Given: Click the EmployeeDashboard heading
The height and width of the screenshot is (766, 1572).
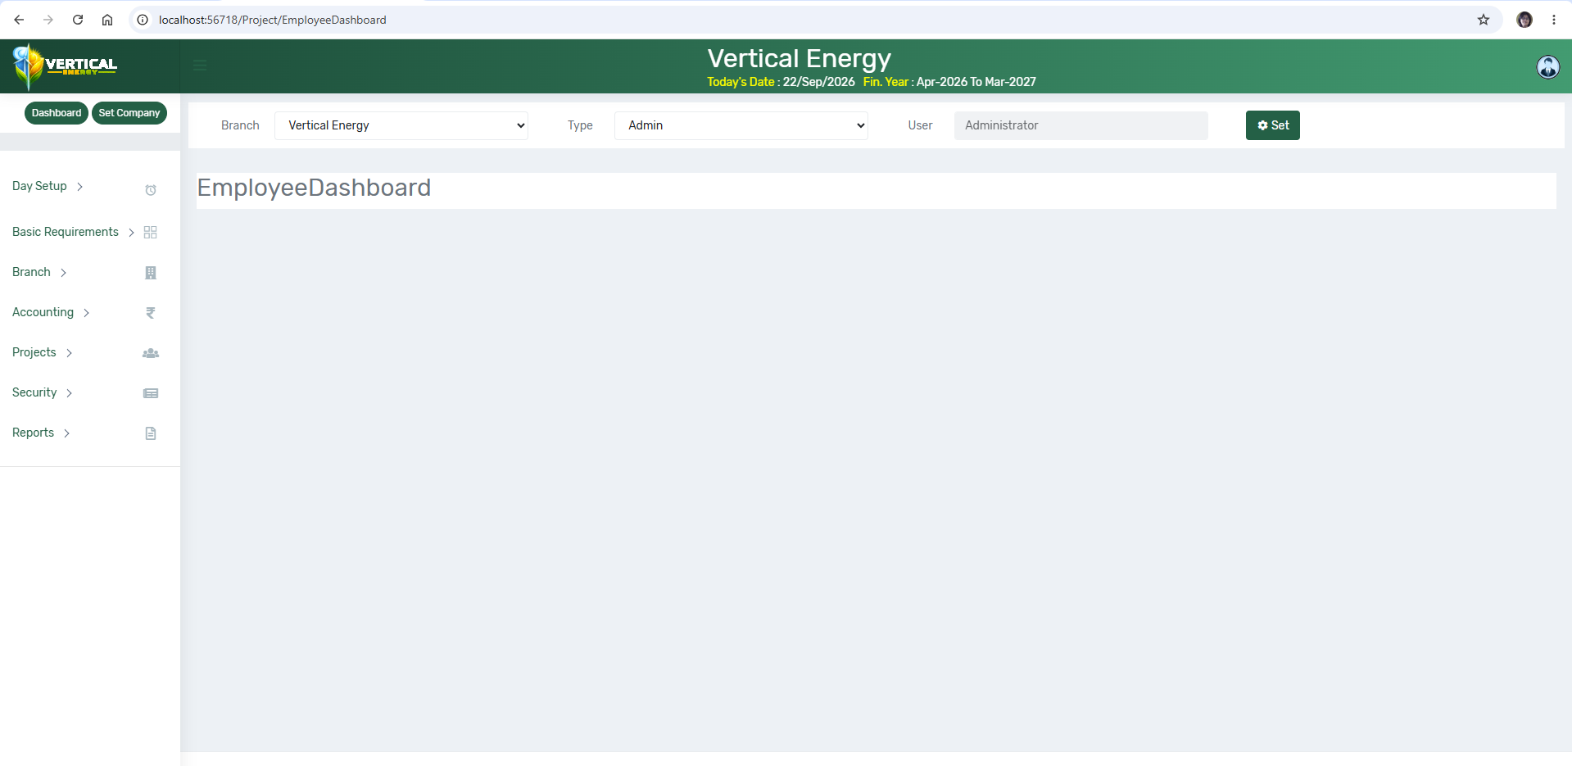Looking at the screenshot, I should (314, 188).
